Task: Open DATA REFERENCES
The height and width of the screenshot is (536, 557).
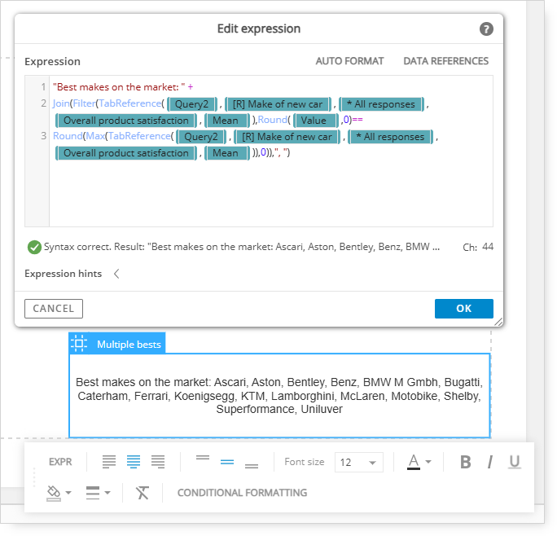Action: (x=445, y=61)
